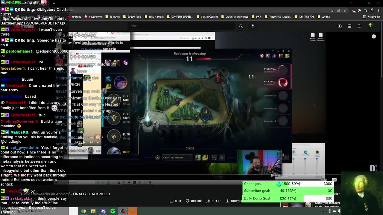This screenshot has width=383, height=215.
Task: Open File Explorer from the taskbar
Action: [x=93, y=211]
